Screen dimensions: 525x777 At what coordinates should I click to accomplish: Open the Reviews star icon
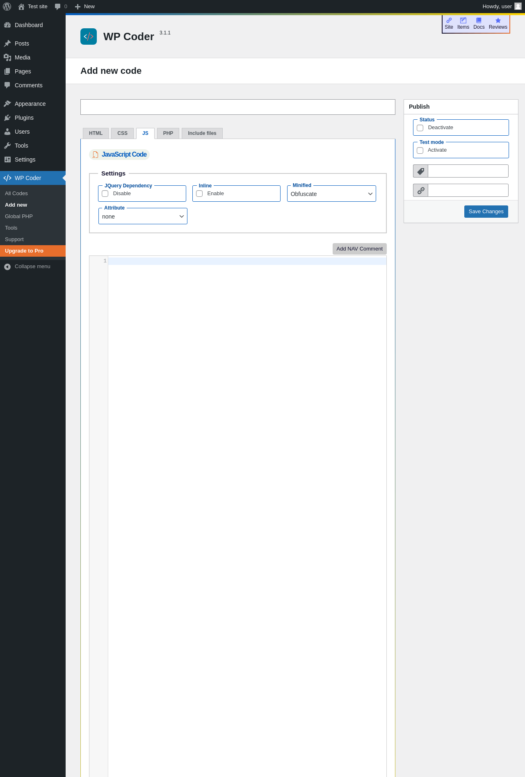point(498,21)
